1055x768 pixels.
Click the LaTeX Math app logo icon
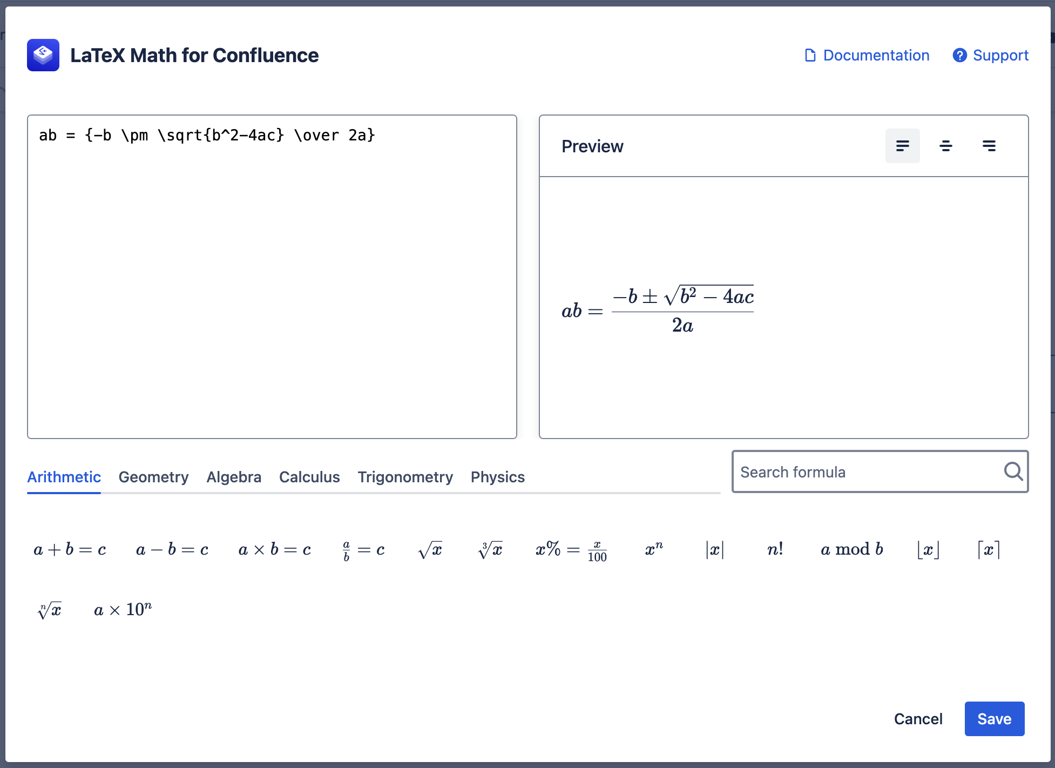tap(43, 55)
